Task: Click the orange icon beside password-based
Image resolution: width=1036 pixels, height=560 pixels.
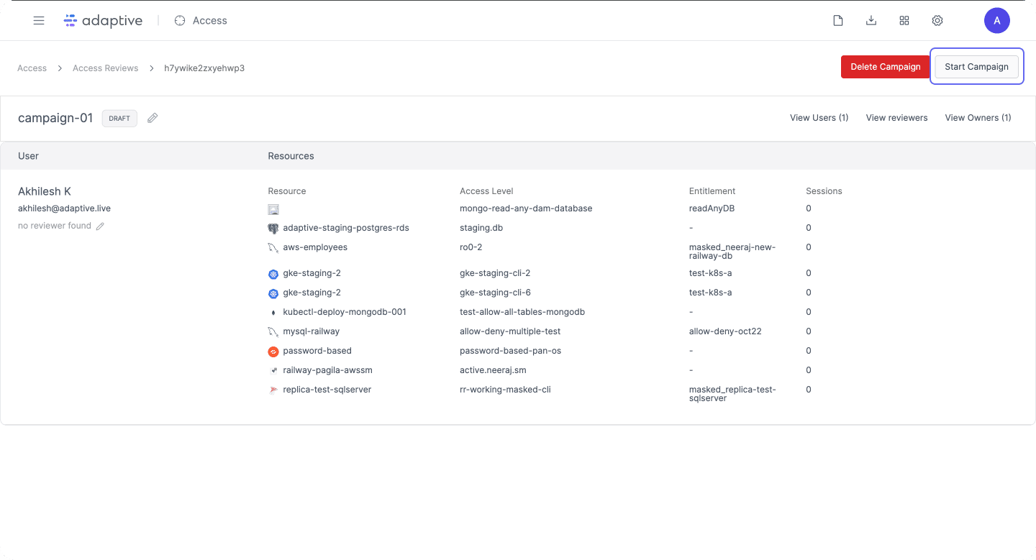Action: [x=273, y=352]
